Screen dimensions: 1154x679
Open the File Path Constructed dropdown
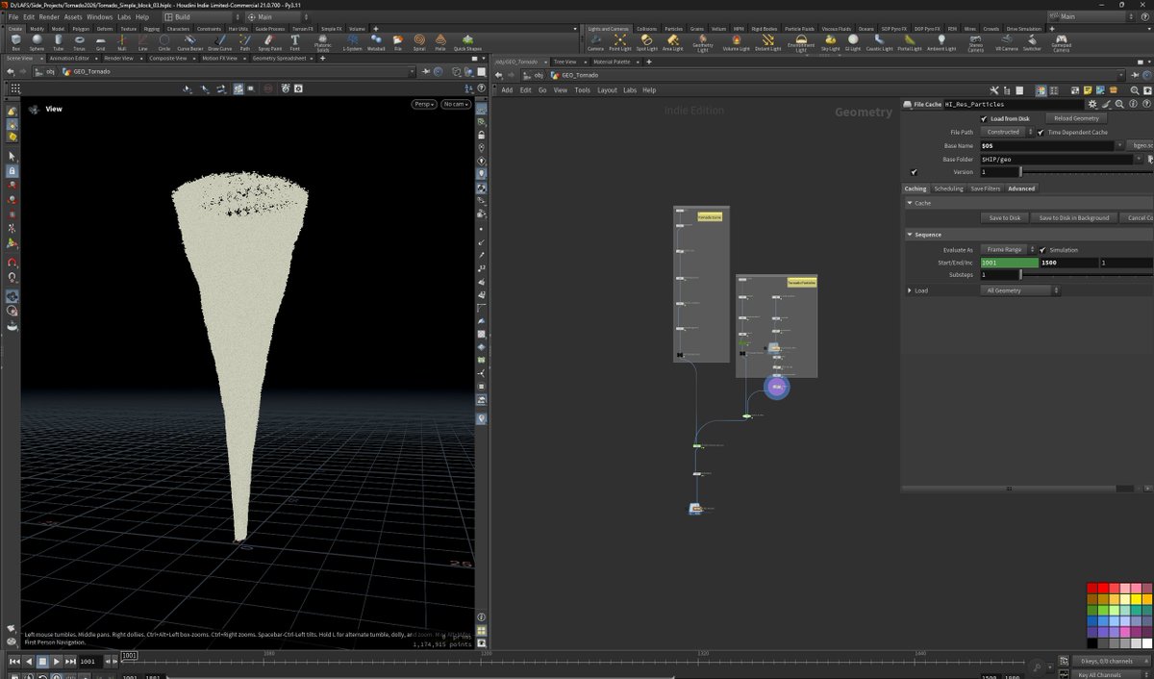[x=1007, y=132]
